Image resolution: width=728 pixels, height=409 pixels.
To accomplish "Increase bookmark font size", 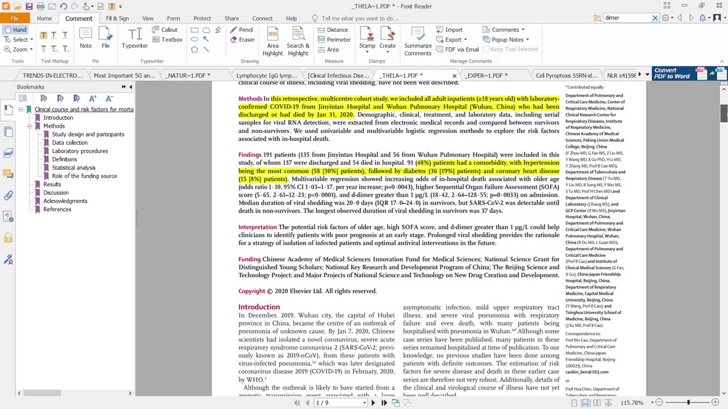I will [93, 98].
